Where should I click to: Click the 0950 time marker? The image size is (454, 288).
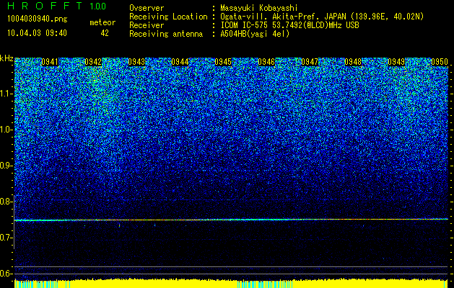pos(440,62)
